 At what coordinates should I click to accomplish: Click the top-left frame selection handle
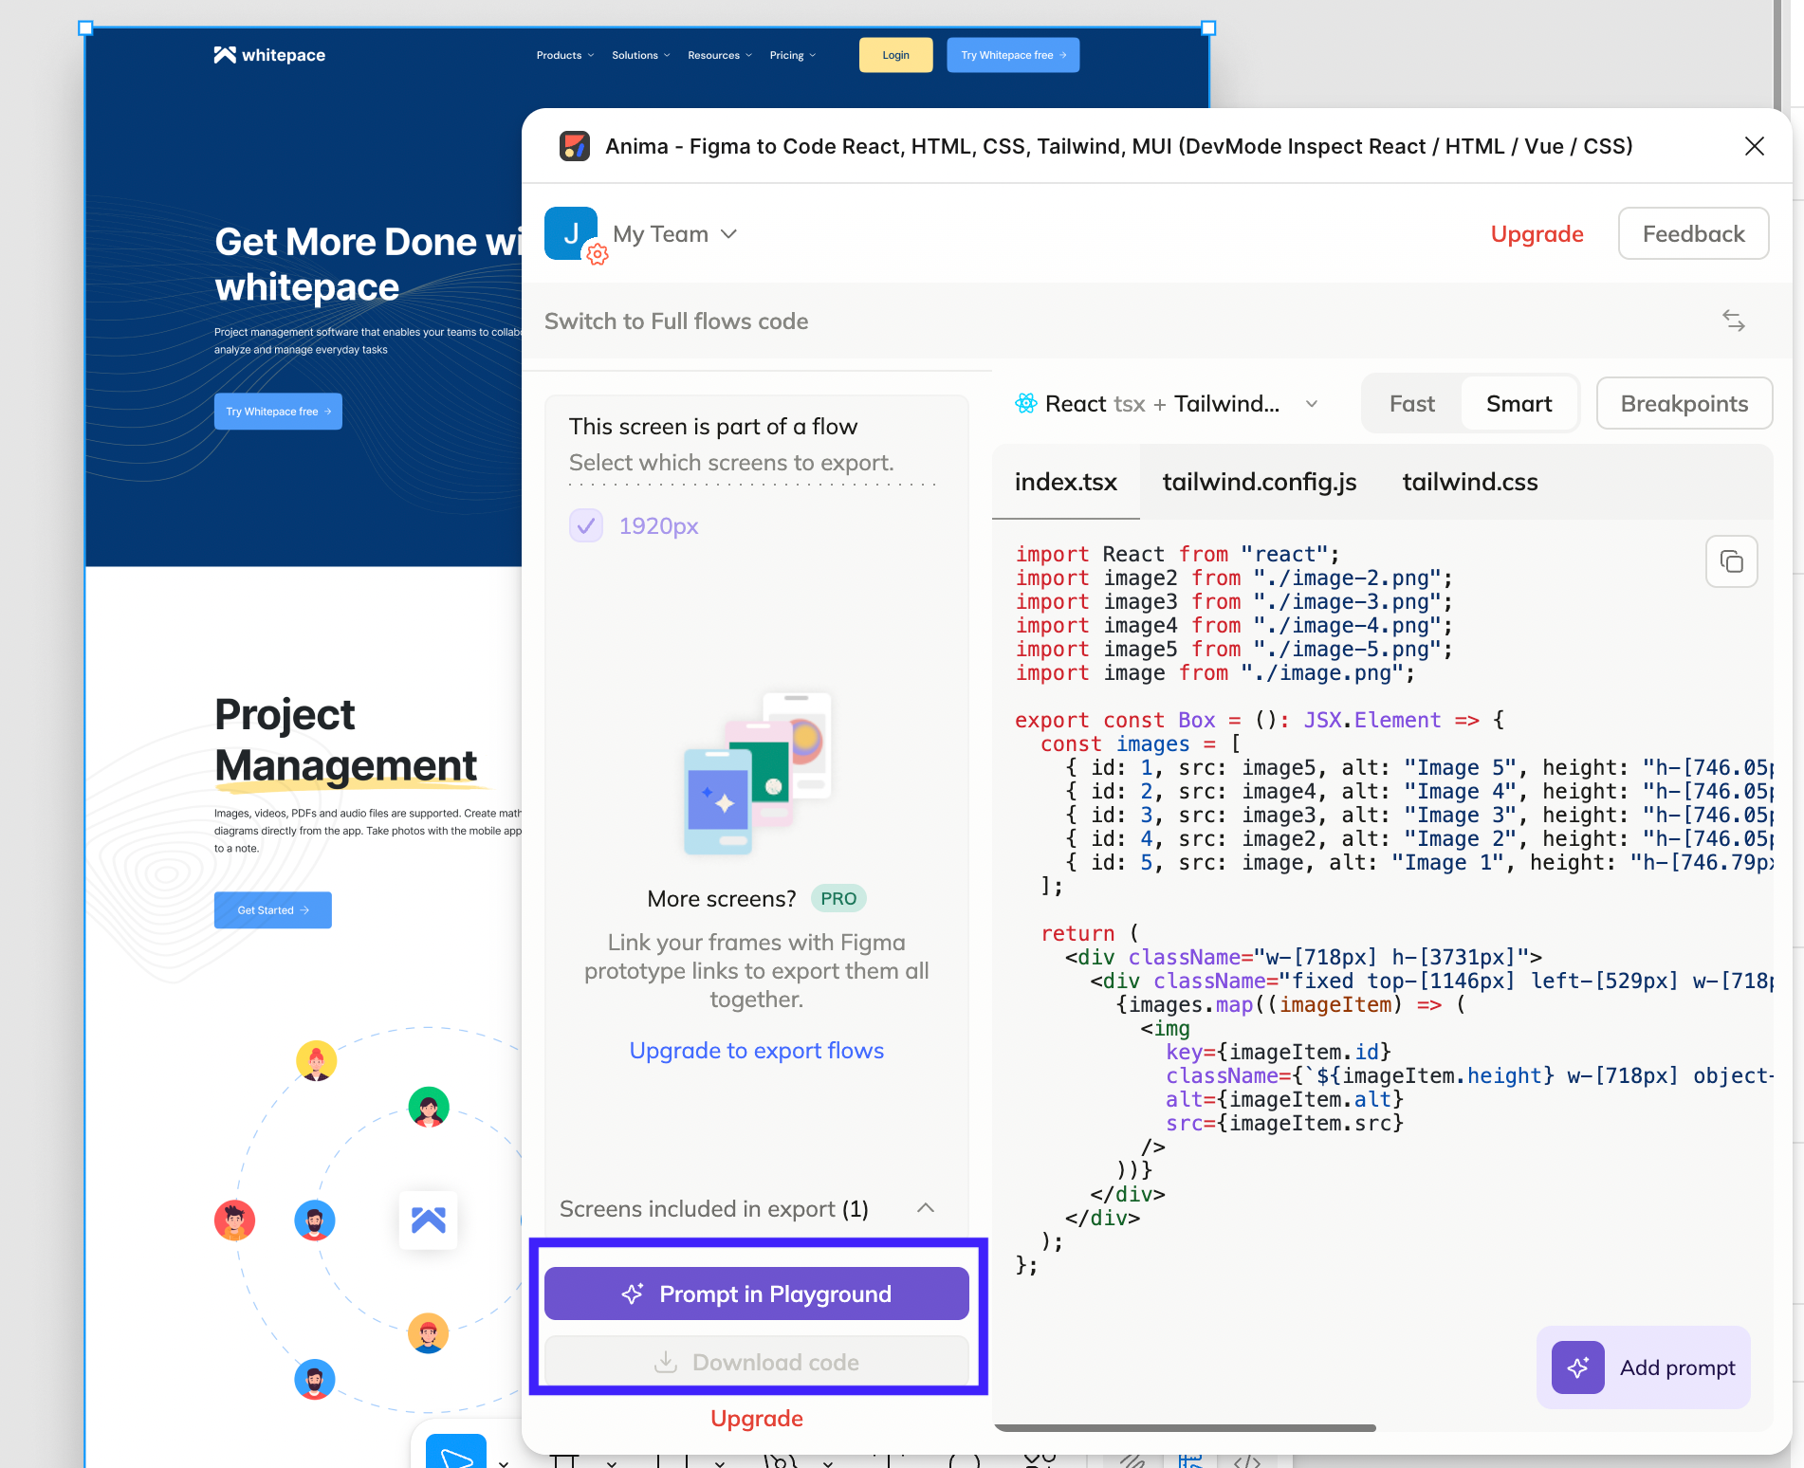click(x=85, y=28)
